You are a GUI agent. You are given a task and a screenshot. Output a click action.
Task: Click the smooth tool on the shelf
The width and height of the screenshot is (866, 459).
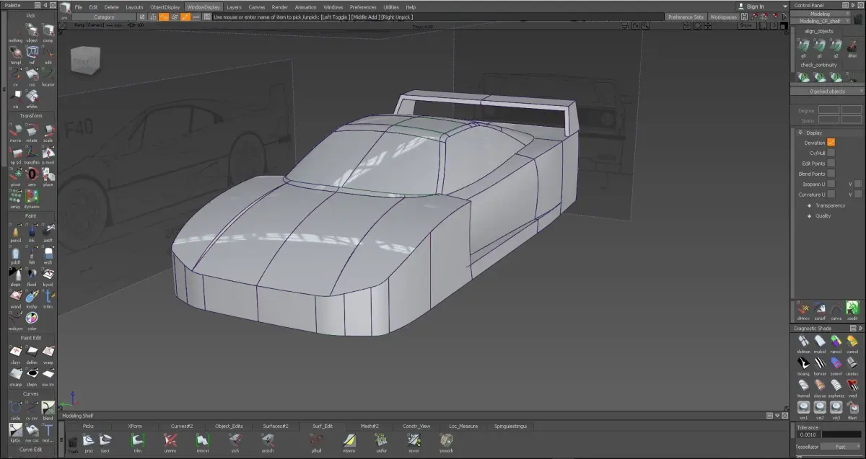pos(447,442)
